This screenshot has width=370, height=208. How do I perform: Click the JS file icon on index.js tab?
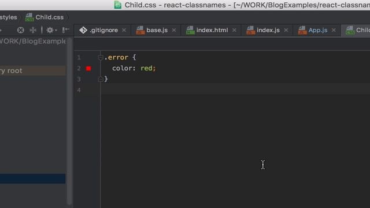click(250, 30)
